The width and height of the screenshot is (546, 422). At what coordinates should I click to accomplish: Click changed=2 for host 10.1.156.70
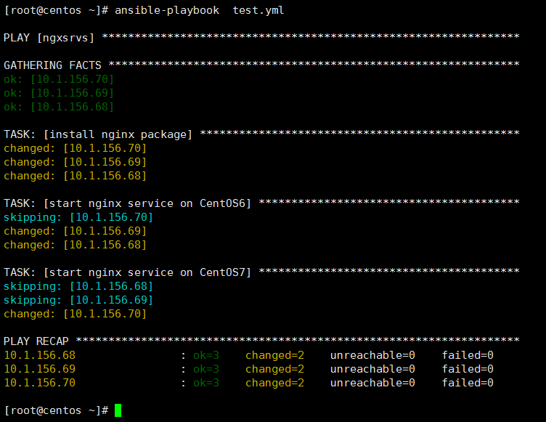274,383
